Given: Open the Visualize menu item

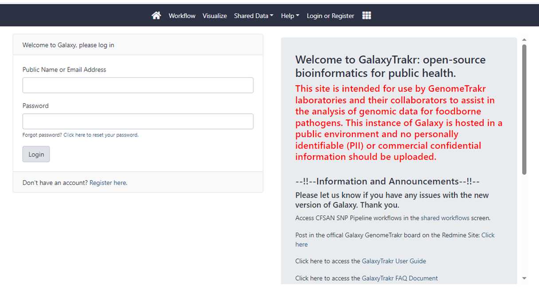Looking at the screenshot, I should pyautogui.click(x=215, y=15).
